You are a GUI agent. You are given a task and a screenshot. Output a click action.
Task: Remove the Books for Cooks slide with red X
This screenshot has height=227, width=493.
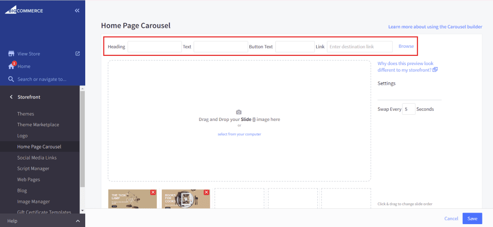click(x=207, y=192)
